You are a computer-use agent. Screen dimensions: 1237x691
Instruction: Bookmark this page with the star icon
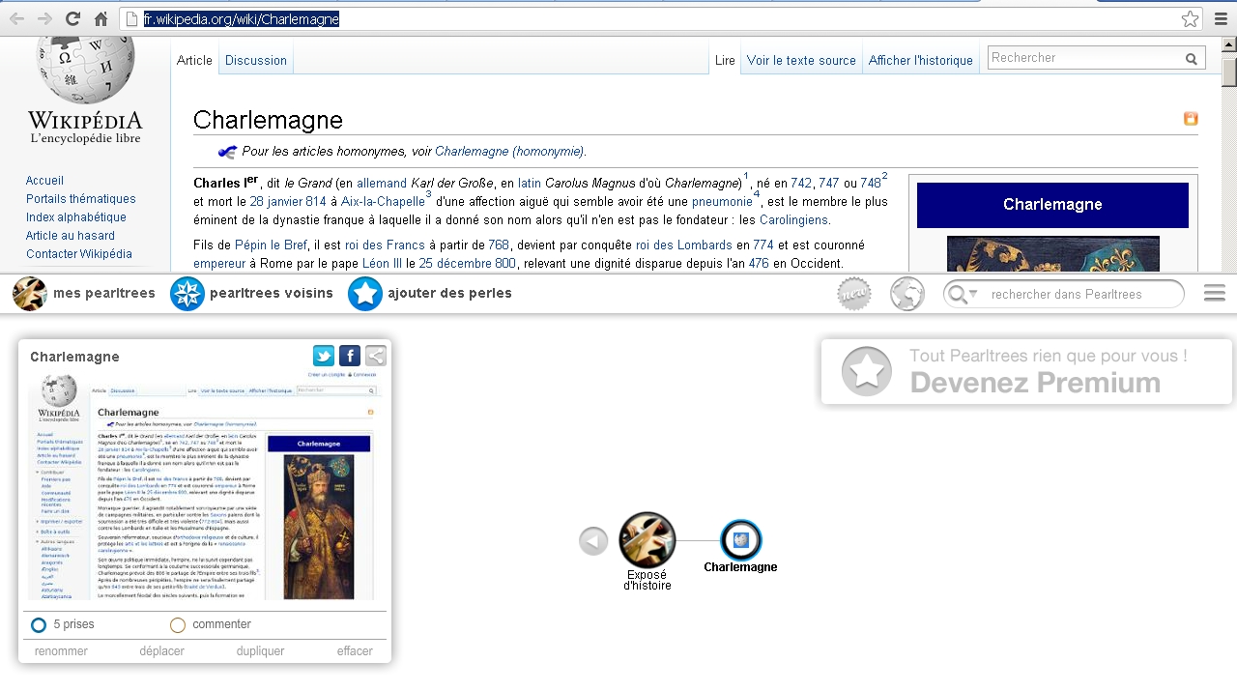1190,18
